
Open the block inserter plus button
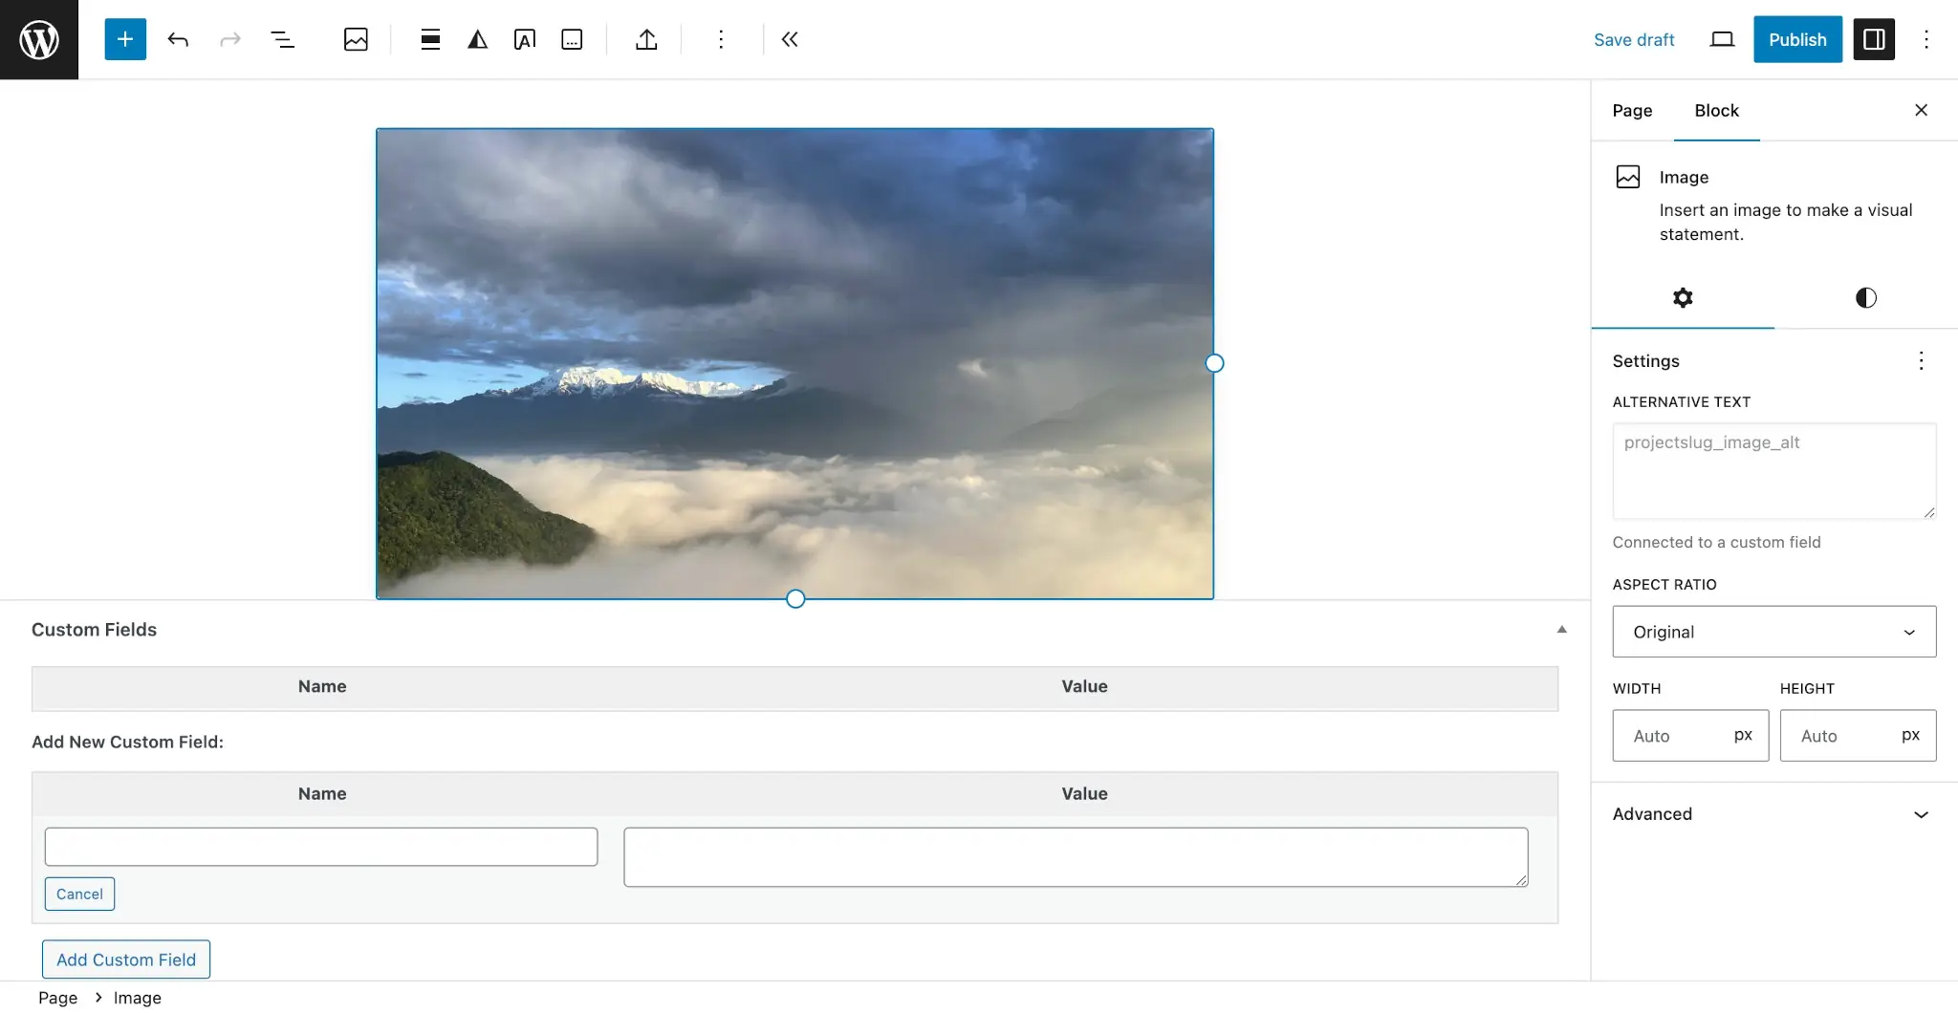pos(125,39)
